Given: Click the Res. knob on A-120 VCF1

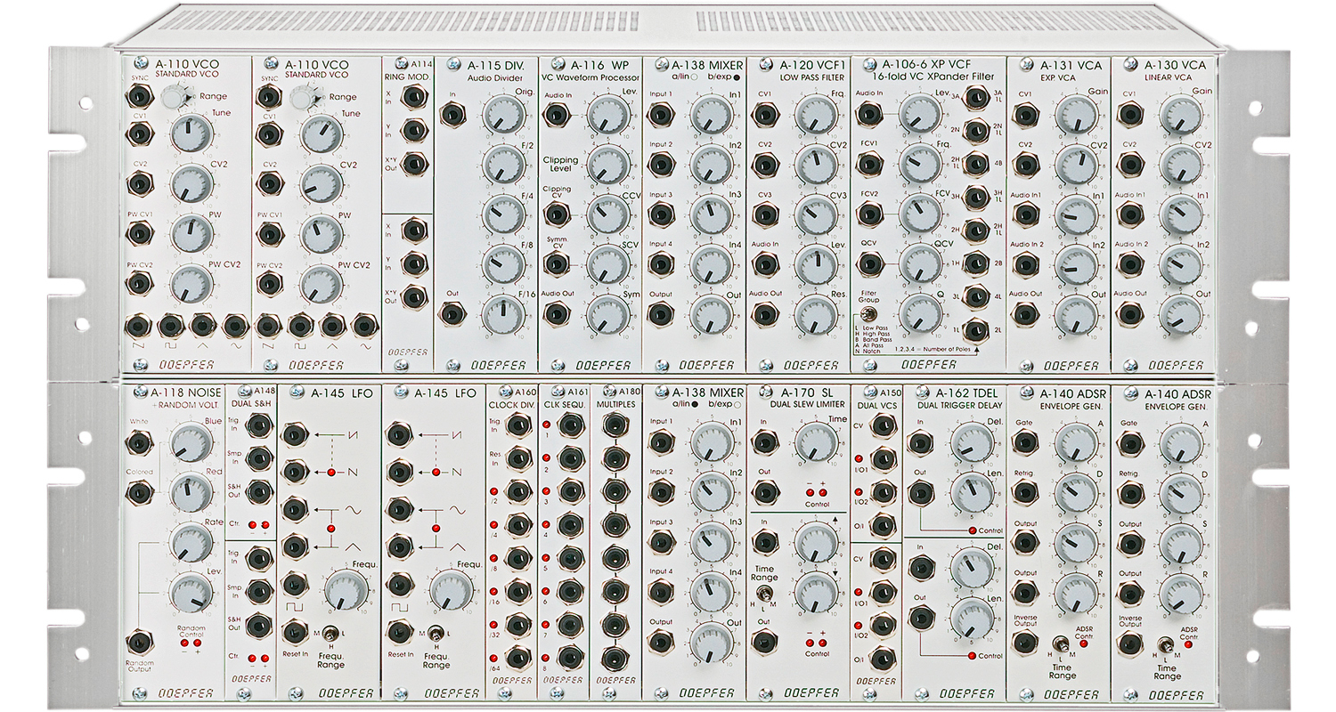Looking at the screenshot, I should [812, 313].
